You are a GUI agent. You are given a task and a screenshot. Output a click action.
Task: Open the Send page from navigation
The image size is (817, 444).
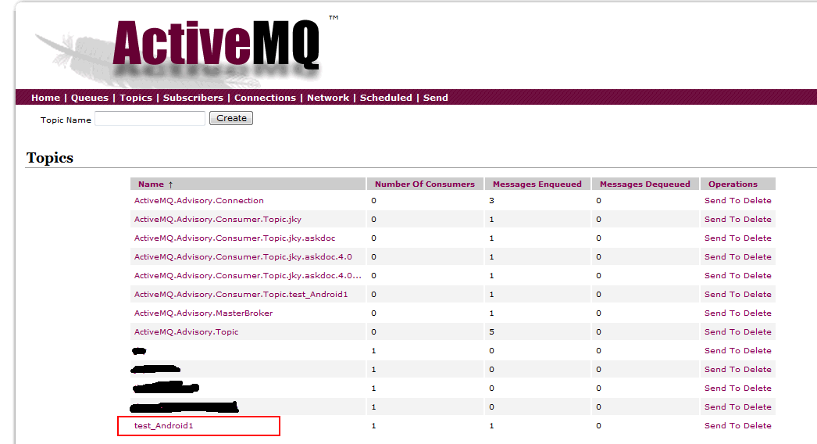point(435,98)
